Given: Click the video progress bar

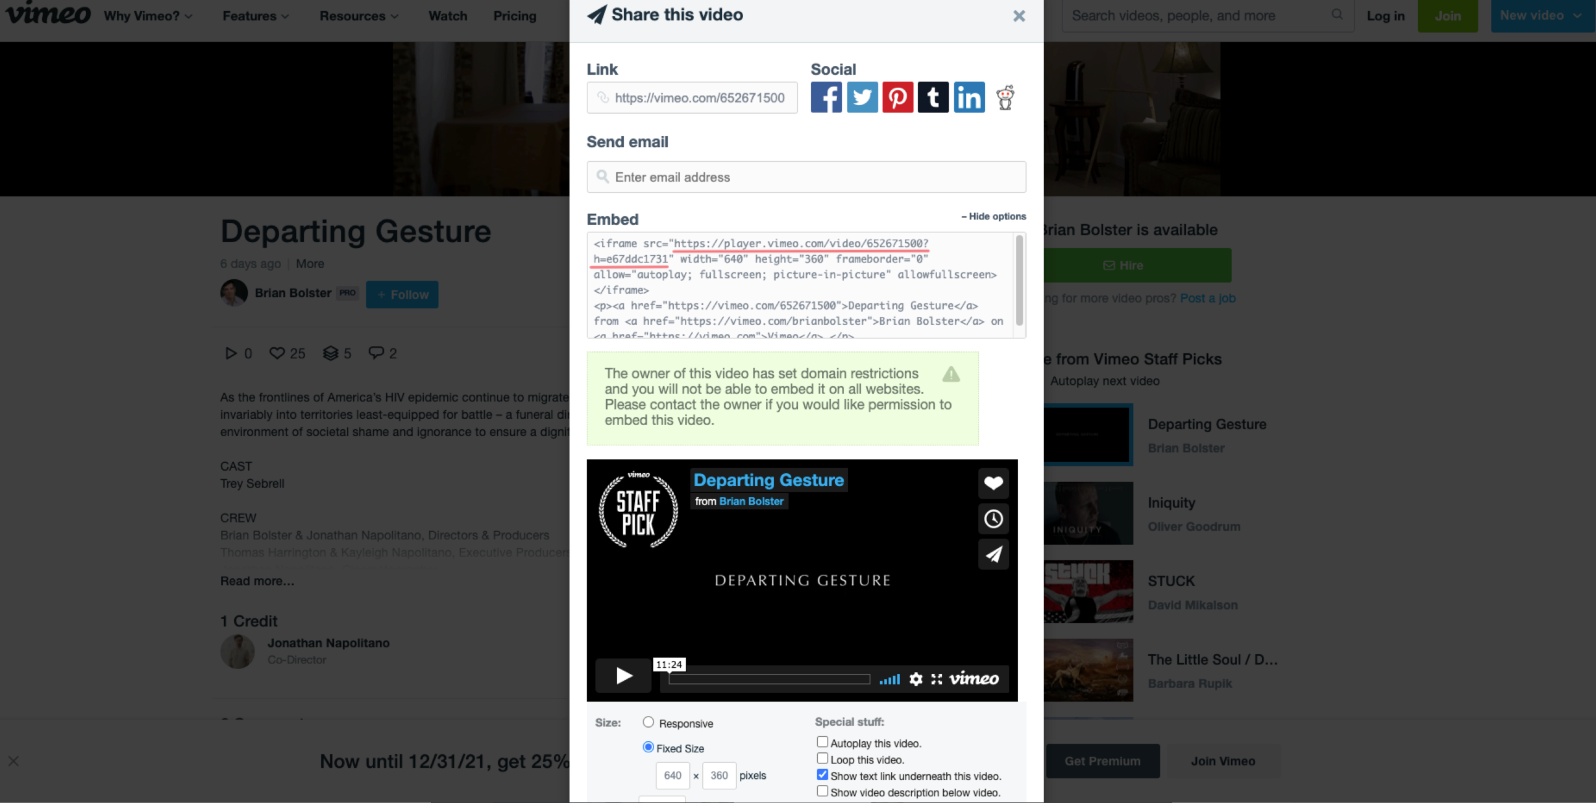Looking at the screenshot, I should 769,679.
